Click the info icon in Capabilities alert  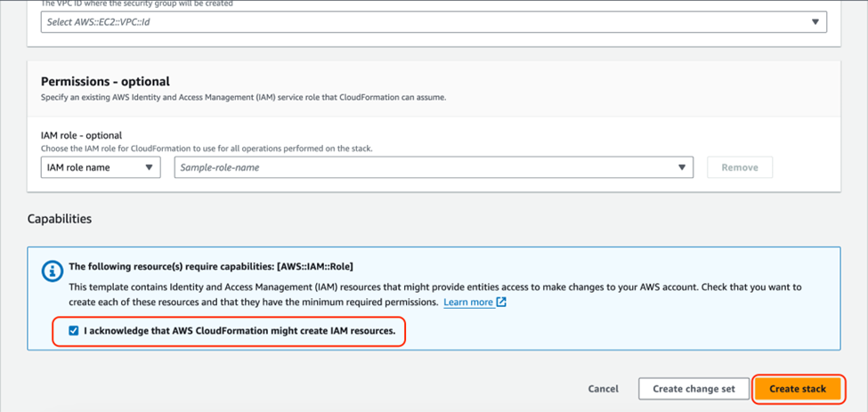[53, 267]
